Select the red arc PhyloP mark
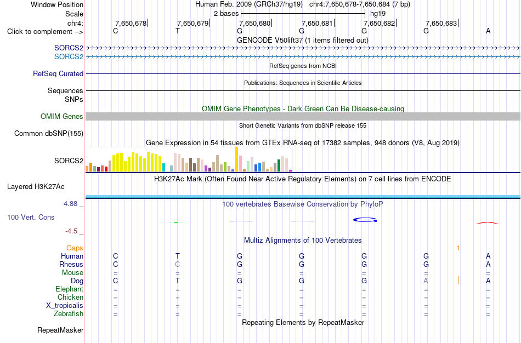This screenshot has width=521, height=343. (488, 223)
